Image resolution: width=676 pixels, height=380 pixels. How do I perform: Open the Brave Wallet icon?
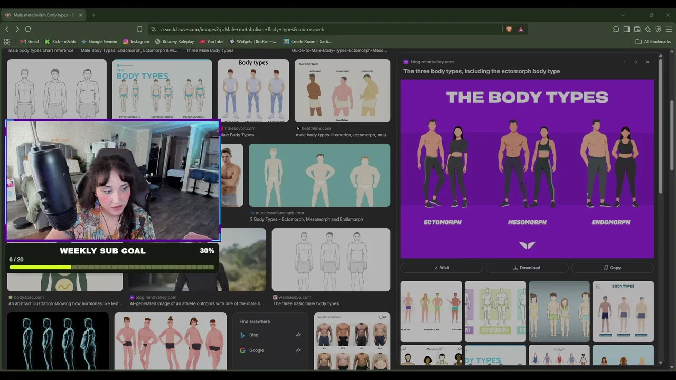tap(637, 29)
